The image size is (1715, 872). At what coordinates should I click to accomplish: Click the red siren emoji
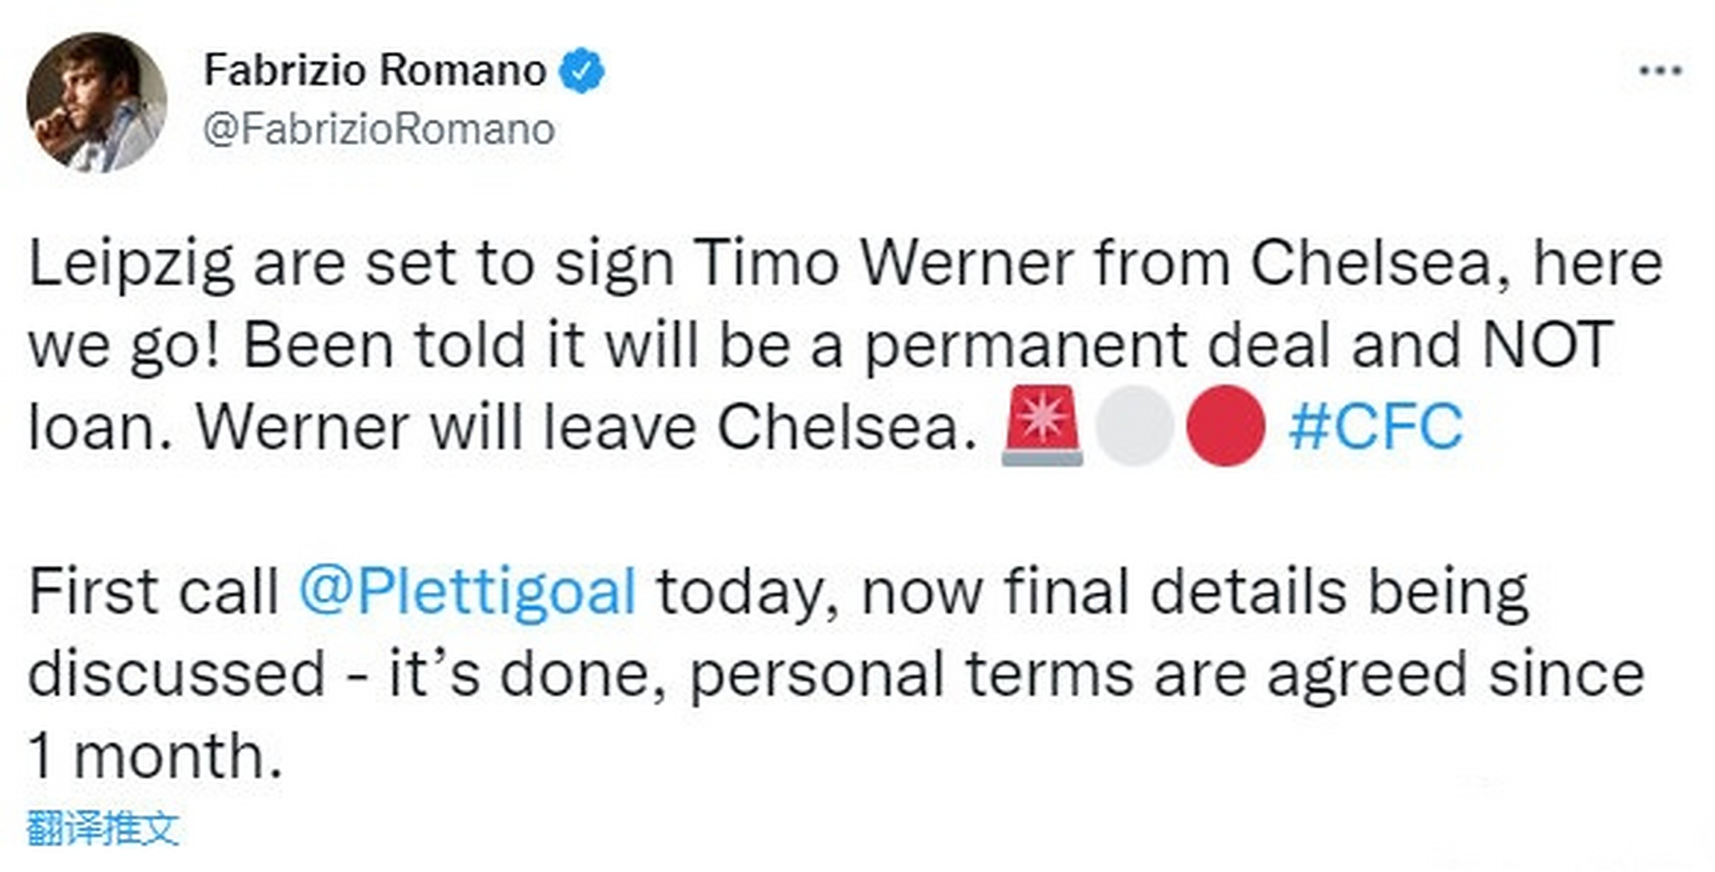click(x=1042, y=426)
